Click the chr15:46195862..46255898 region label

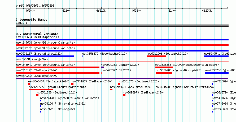pos(35,6)
